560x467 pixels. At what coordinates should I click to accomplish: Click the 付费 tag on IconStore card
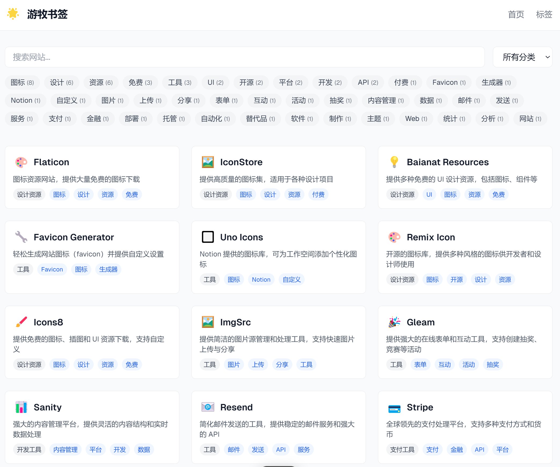[x=318, y=194]
